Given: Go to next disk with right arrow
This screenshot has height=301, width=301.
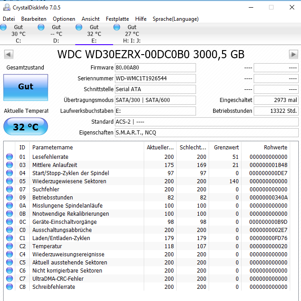Looking at the screenshot, I should (x=293, y=55).
